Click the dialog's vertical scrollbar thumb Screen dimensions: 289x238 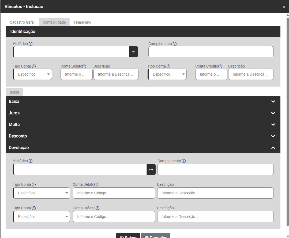[288, 122]
